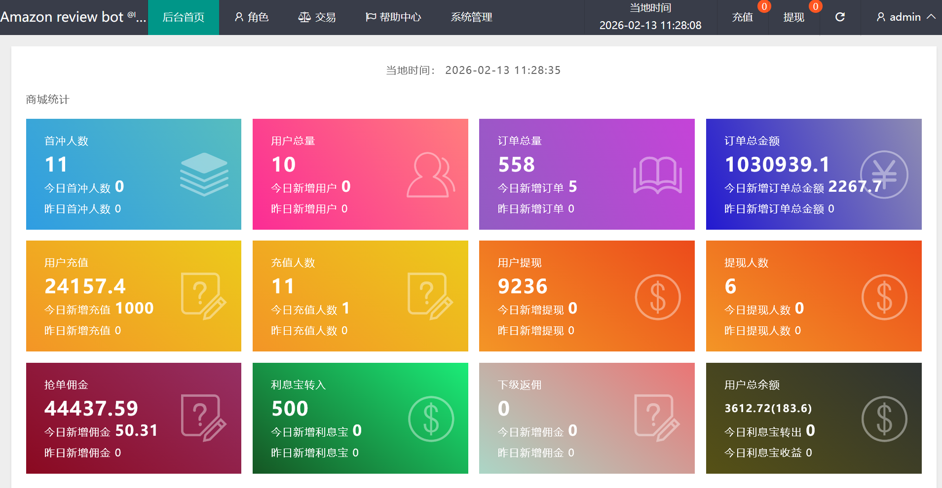The image size is (942, 488).
Task: Click the users icon on 用户总量 card
Action: click(430, 174)
